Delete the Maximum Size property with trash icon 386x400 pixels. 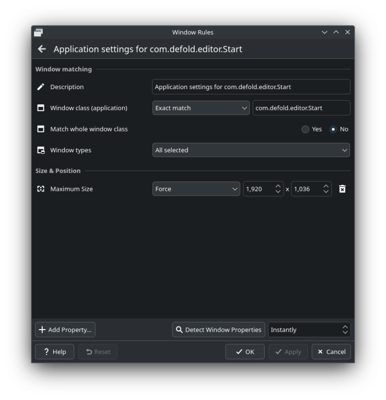coord(342,189)
